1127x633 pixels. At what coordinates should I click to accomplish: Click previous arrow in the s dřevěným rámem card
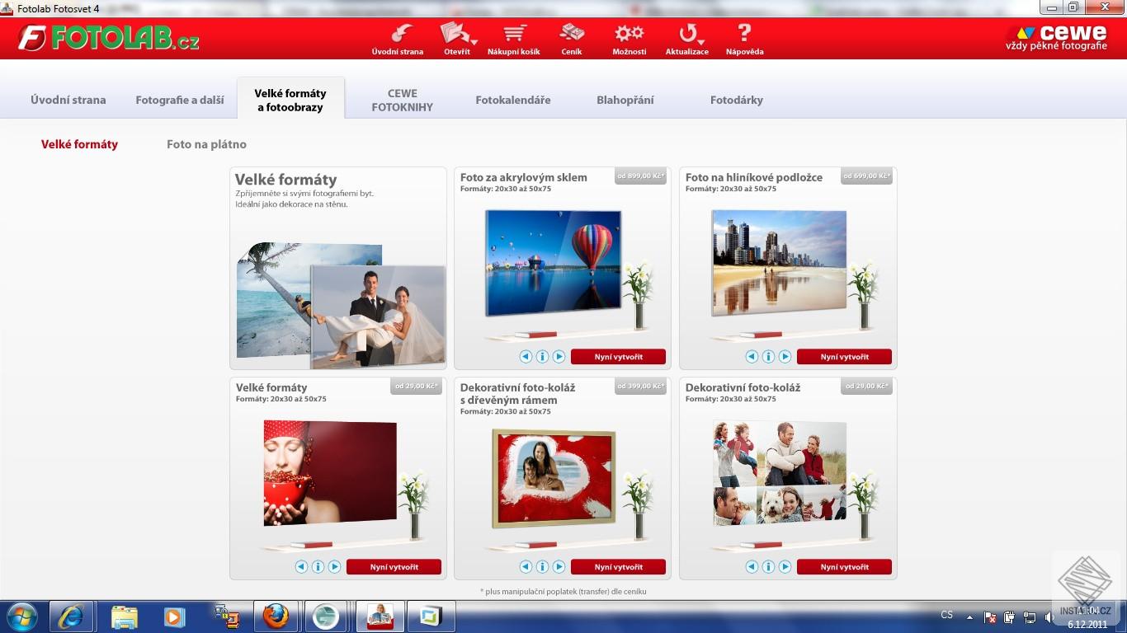point(526,567)
